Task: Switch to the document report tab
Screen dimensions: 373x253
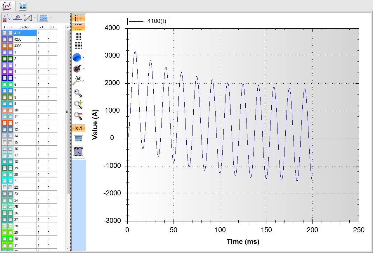Action: [x=22, y=6]
